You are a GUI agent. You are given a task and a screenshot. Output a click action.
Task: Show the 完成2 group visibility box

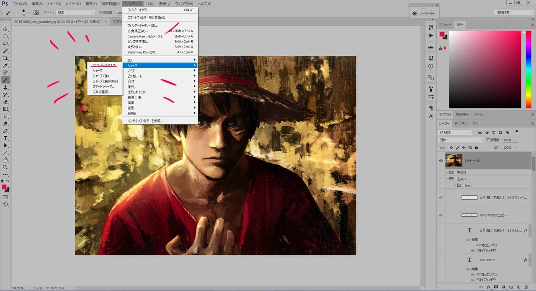coord(441,172)
